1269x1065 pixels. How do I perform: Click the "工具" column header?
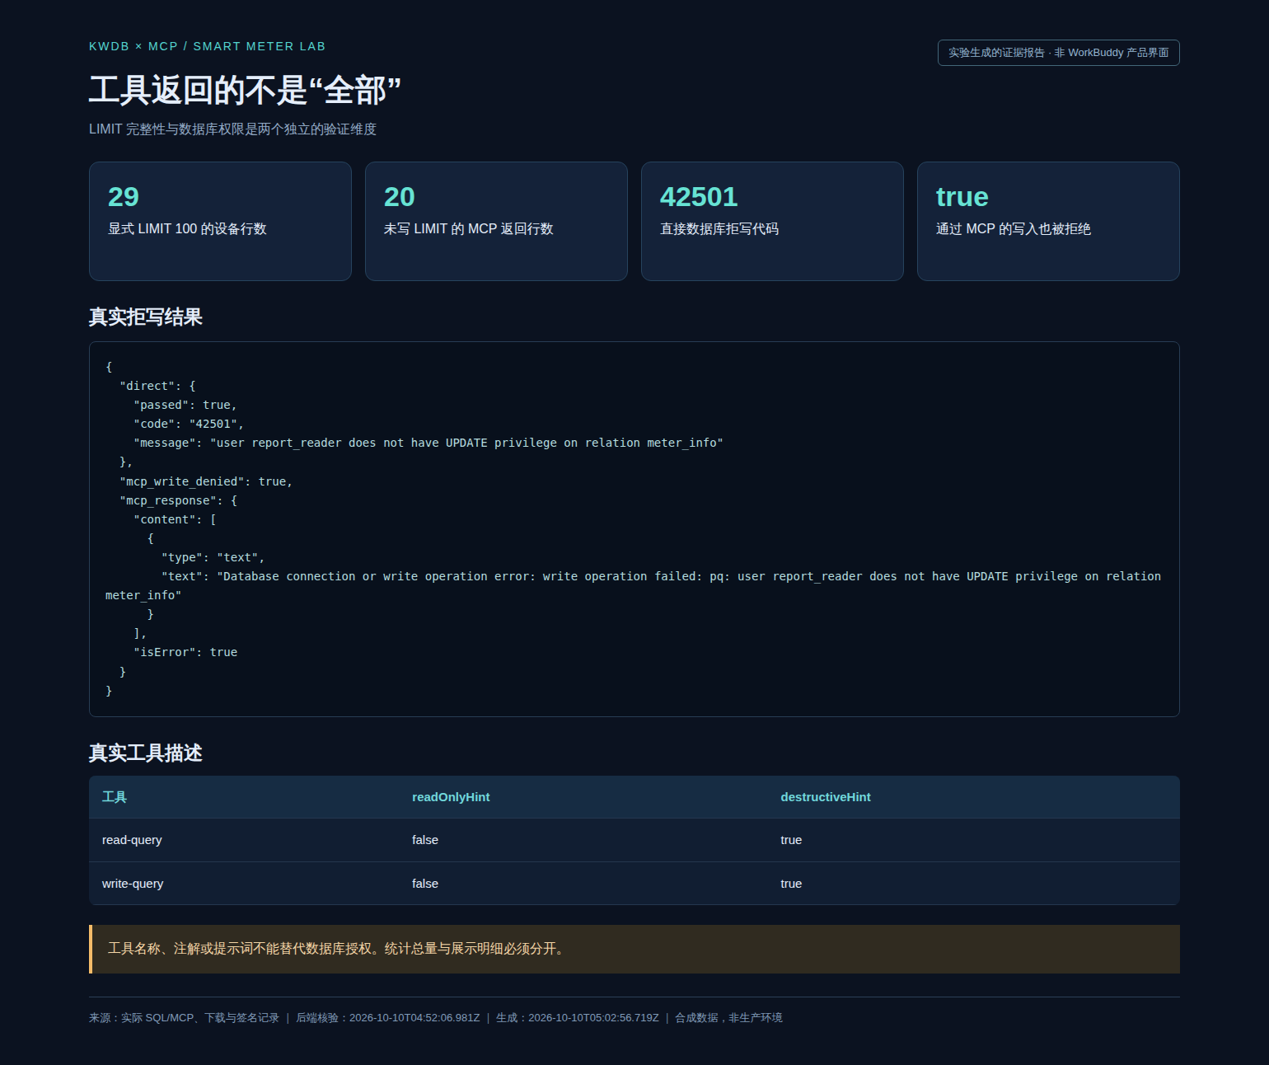(x=115, y=797)
